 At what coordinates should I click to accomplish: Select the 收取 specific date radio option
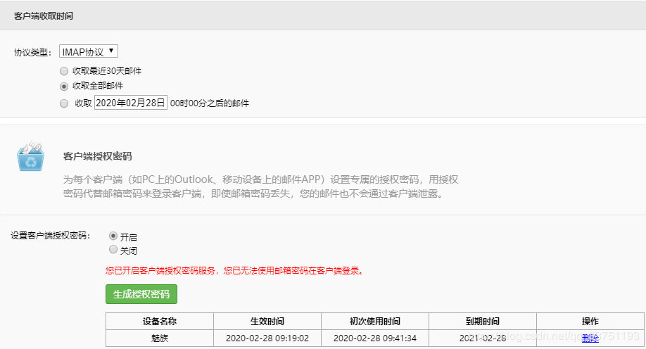click(64, 103)
